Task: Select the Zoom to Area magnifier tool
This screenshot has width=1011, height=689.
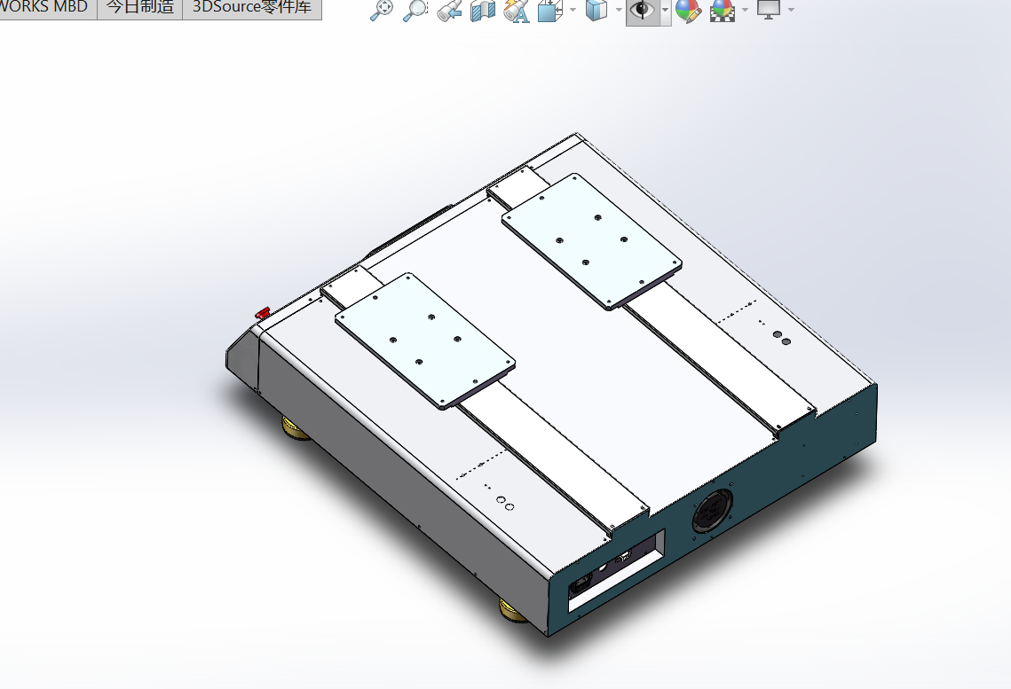Action: coord(415,11)
